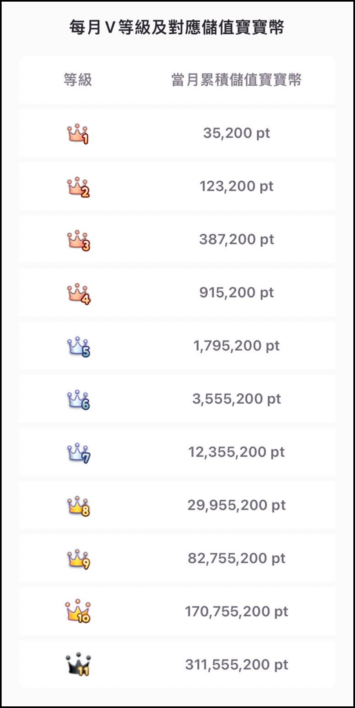The height and width of the screenshot is (708, 355).
Task: Click the 82,755,200 pt amount
Action: [x=236, y=558]
